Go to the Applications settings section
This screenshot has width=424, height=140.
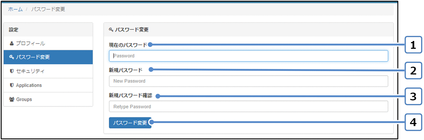click(48, 85)
